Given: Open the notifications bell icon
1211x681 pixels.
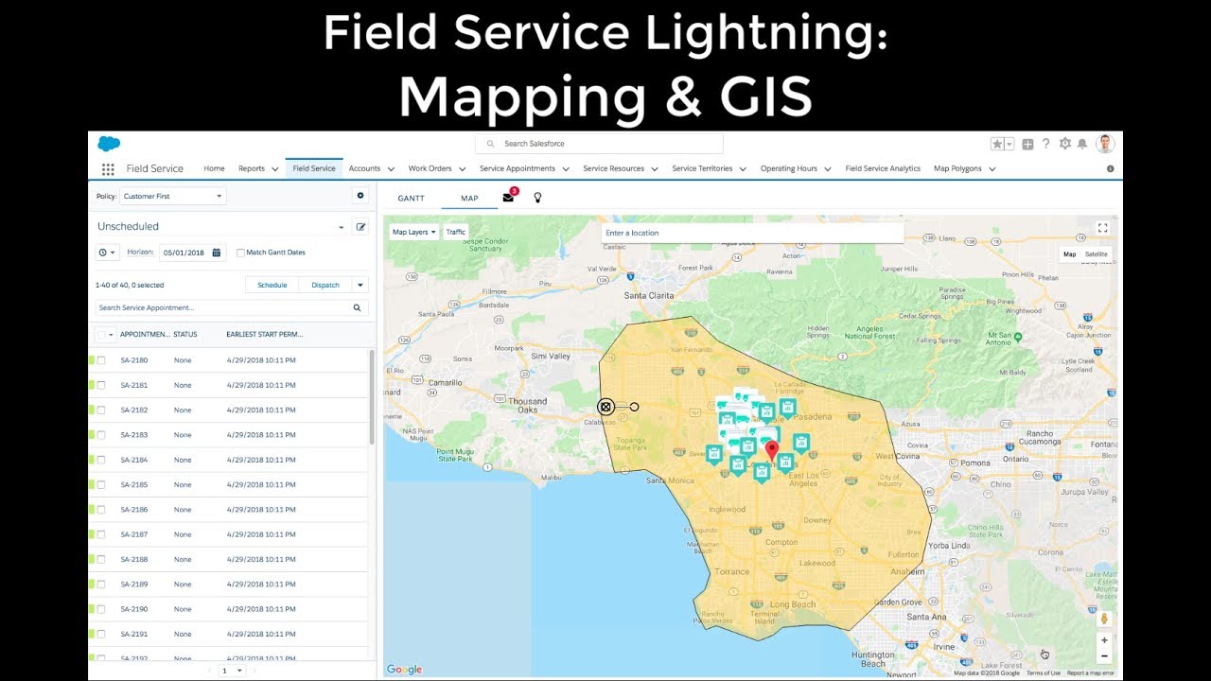Looking at the screenshot, I should [x=1082, y=144].
